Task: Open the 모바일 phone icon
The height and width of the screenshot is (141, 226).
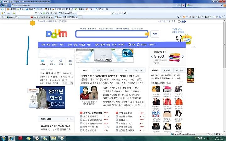Action: 138,45
